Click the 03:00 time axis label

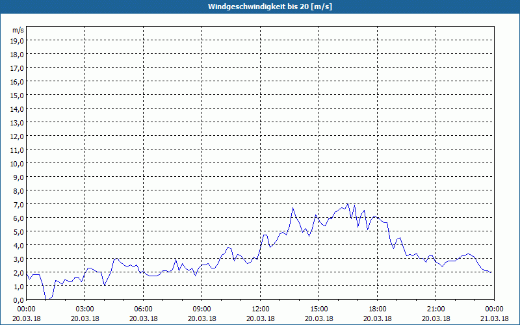(85, 309)
